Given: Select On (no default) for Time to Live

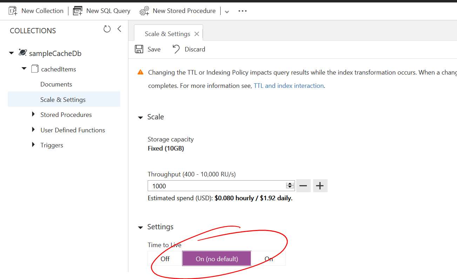Looking at the screenshot, I should point(216,258).
